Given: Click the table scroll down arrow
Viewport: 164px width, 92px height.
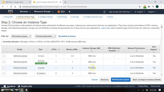Looking at the screenshot, I should point(162,75).
